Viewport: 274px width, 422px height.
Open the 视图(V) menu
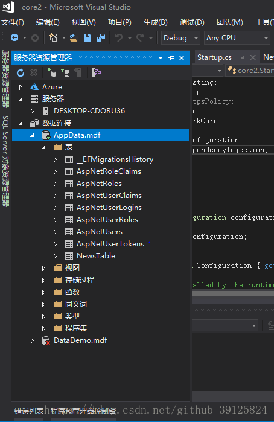pos(84,22)
